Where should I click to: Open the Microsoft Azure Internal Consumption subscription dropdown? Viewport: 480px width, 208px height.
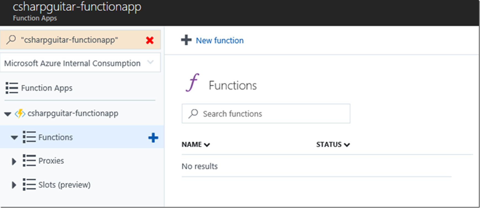(80, 63)
